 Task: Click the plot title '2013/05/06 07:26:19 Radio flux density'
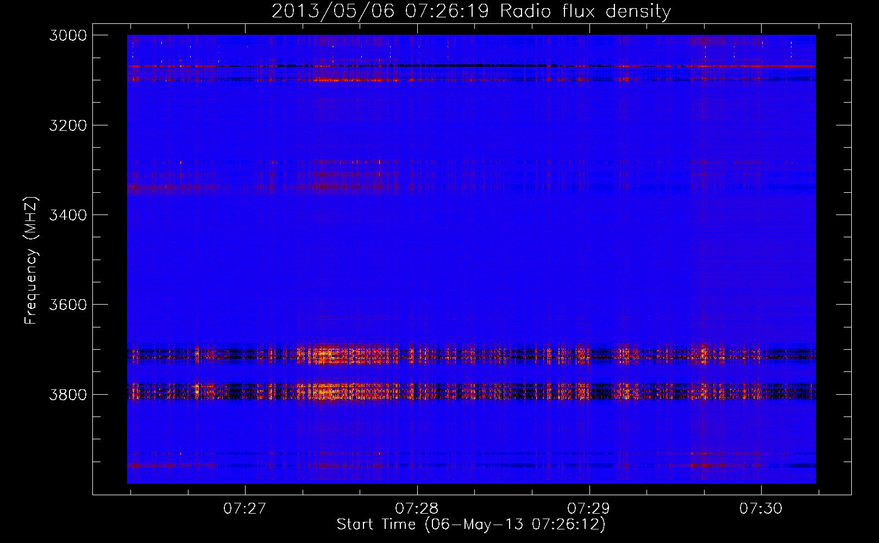[x=471, y=11]
